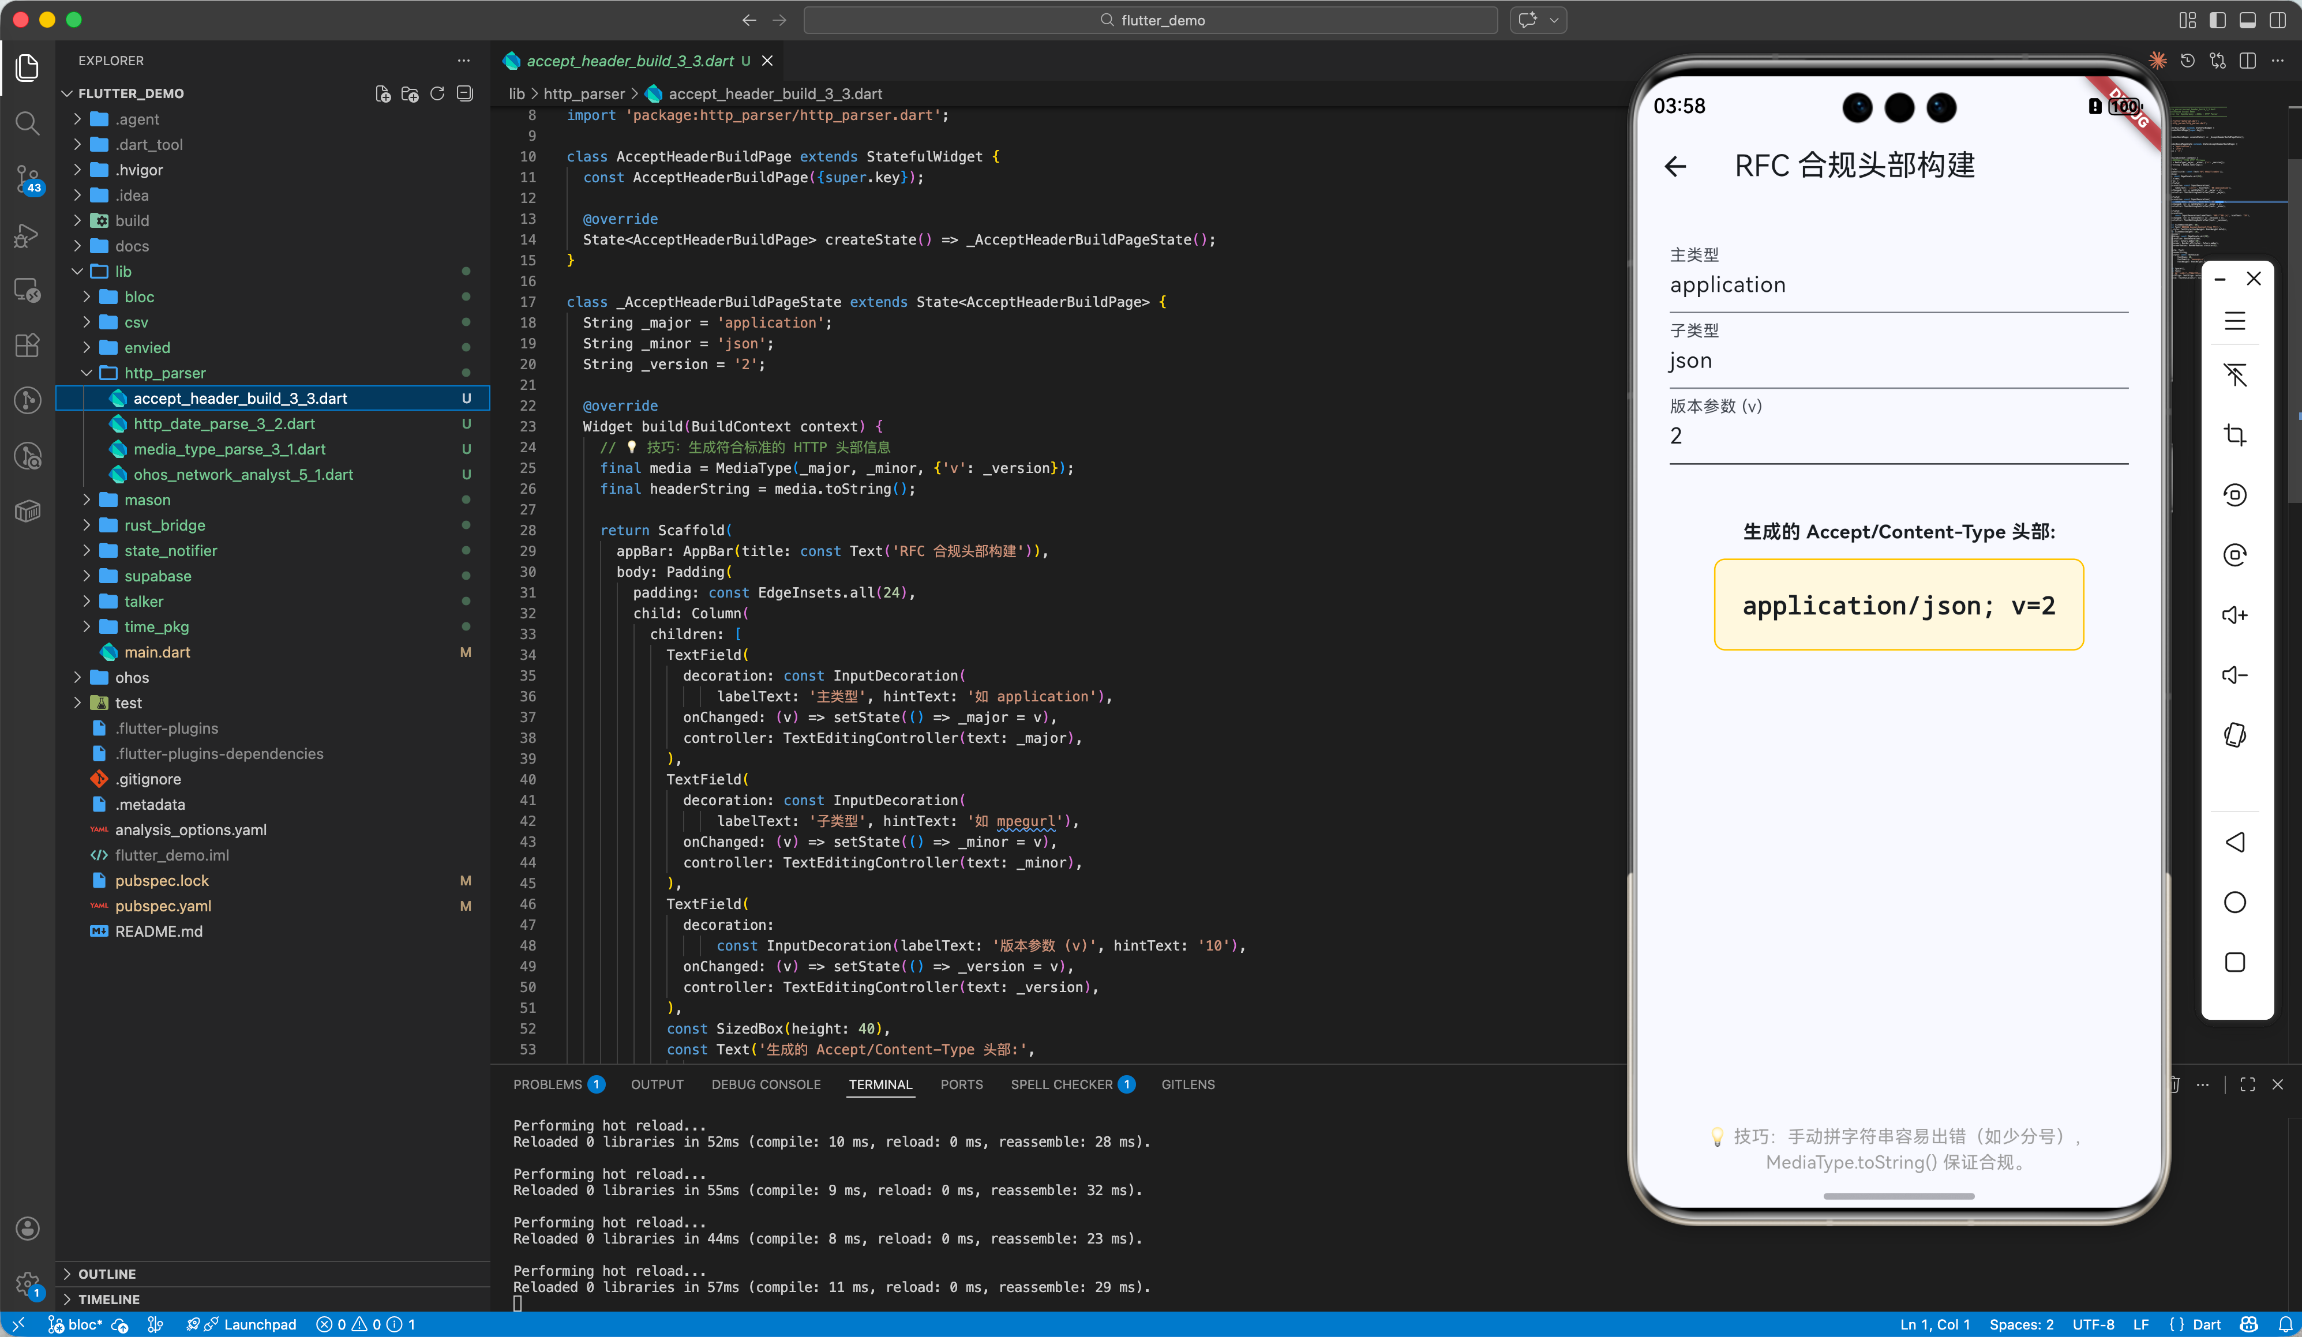The image size is (2302, 1337).
Task: Tap back arrow in app bar
Action: coord(1675,166)
